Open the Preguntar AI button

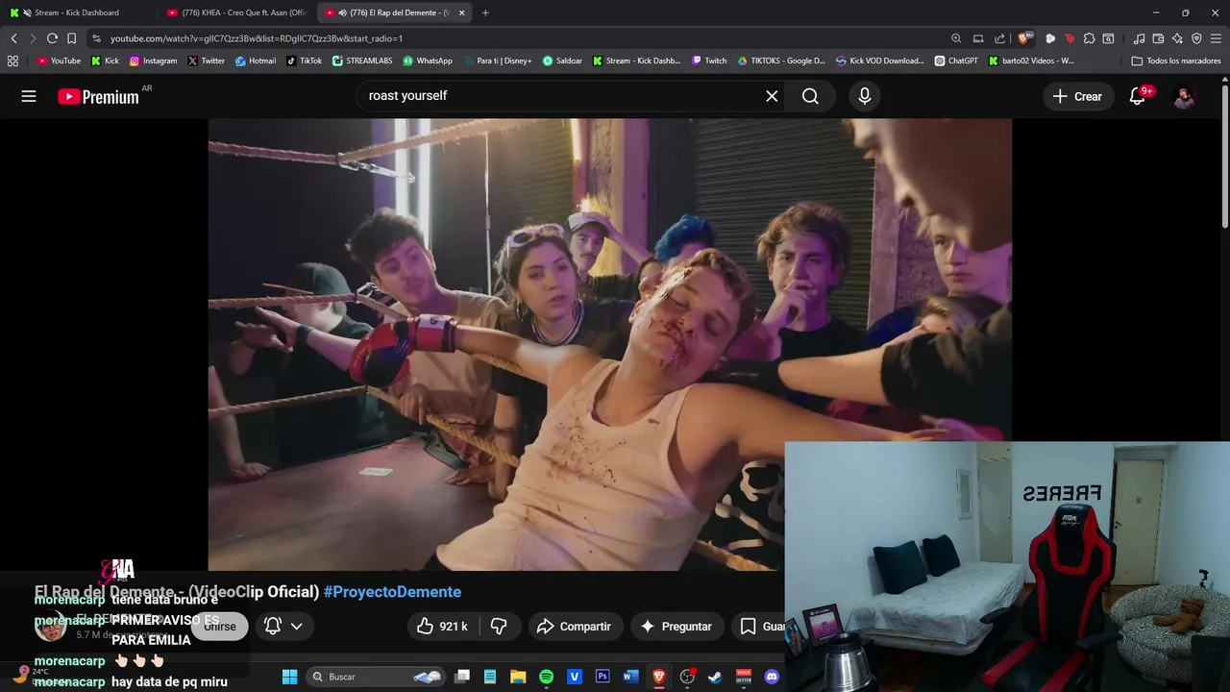[x=676, y=627]
